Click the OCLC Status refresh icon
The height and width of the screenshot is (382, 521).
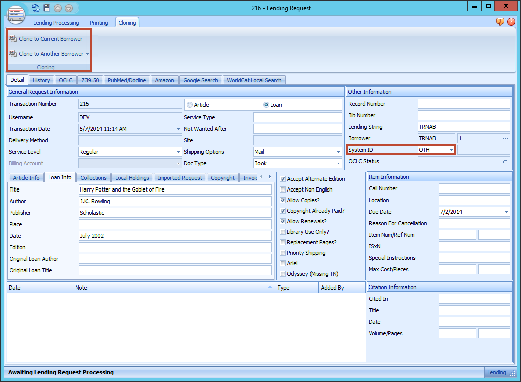tap(506, 162)
